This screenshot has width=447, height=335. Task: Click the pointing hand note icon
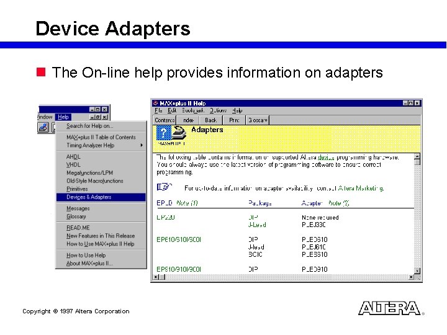[164, 187]
